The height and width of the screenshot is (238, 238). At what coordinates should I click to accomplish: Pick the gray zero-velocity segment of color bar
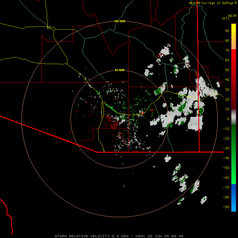click(234, 117)
